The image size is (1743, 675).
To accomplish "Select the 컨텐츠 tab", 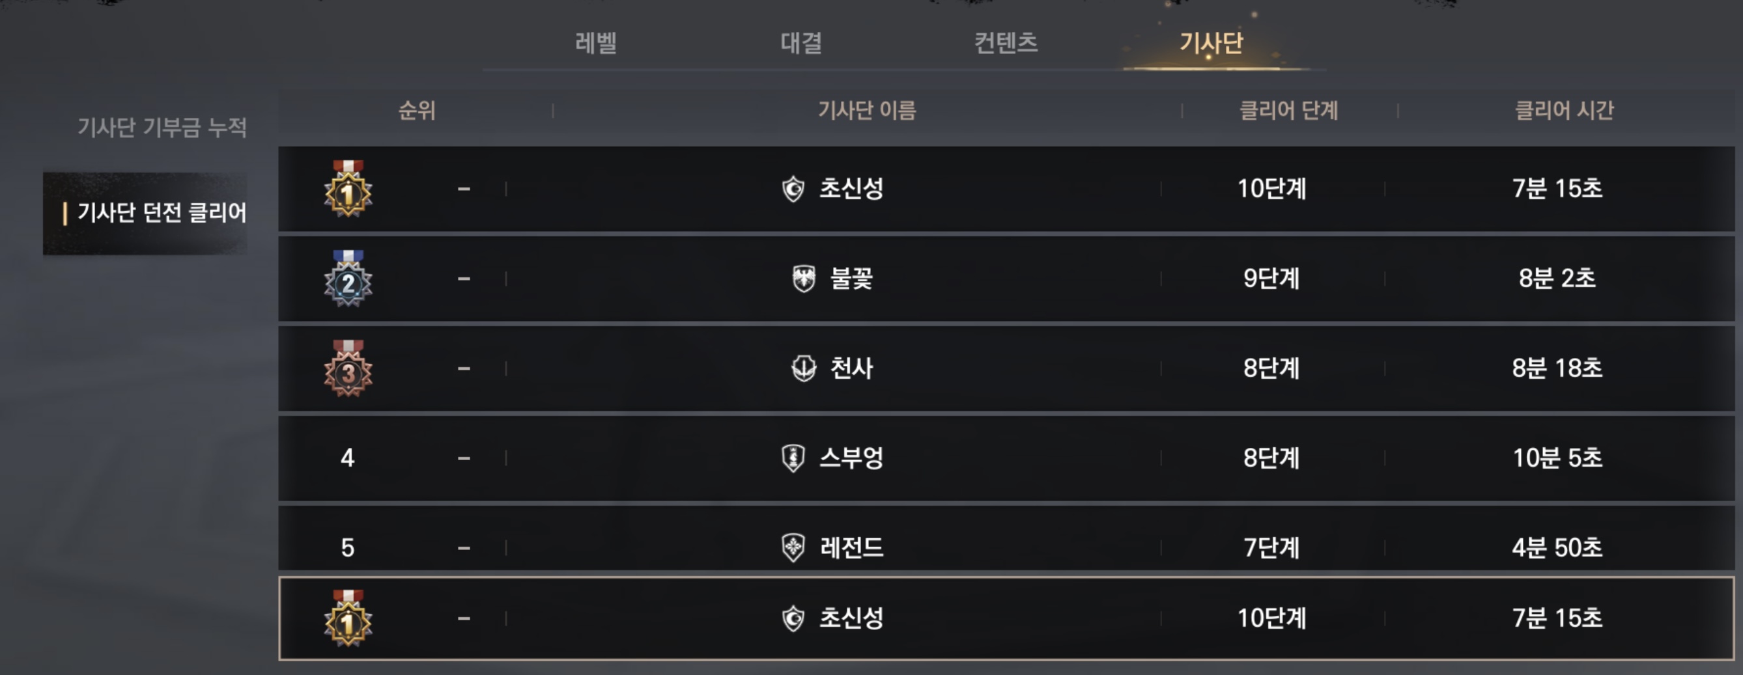I will (1006, 44).
